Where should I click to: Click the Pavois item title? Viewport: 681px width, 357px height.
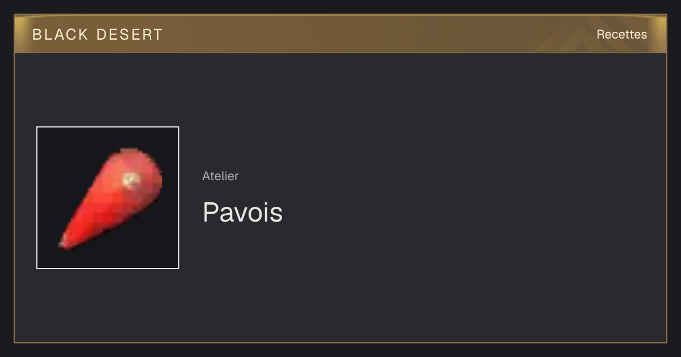coord(242,212)
